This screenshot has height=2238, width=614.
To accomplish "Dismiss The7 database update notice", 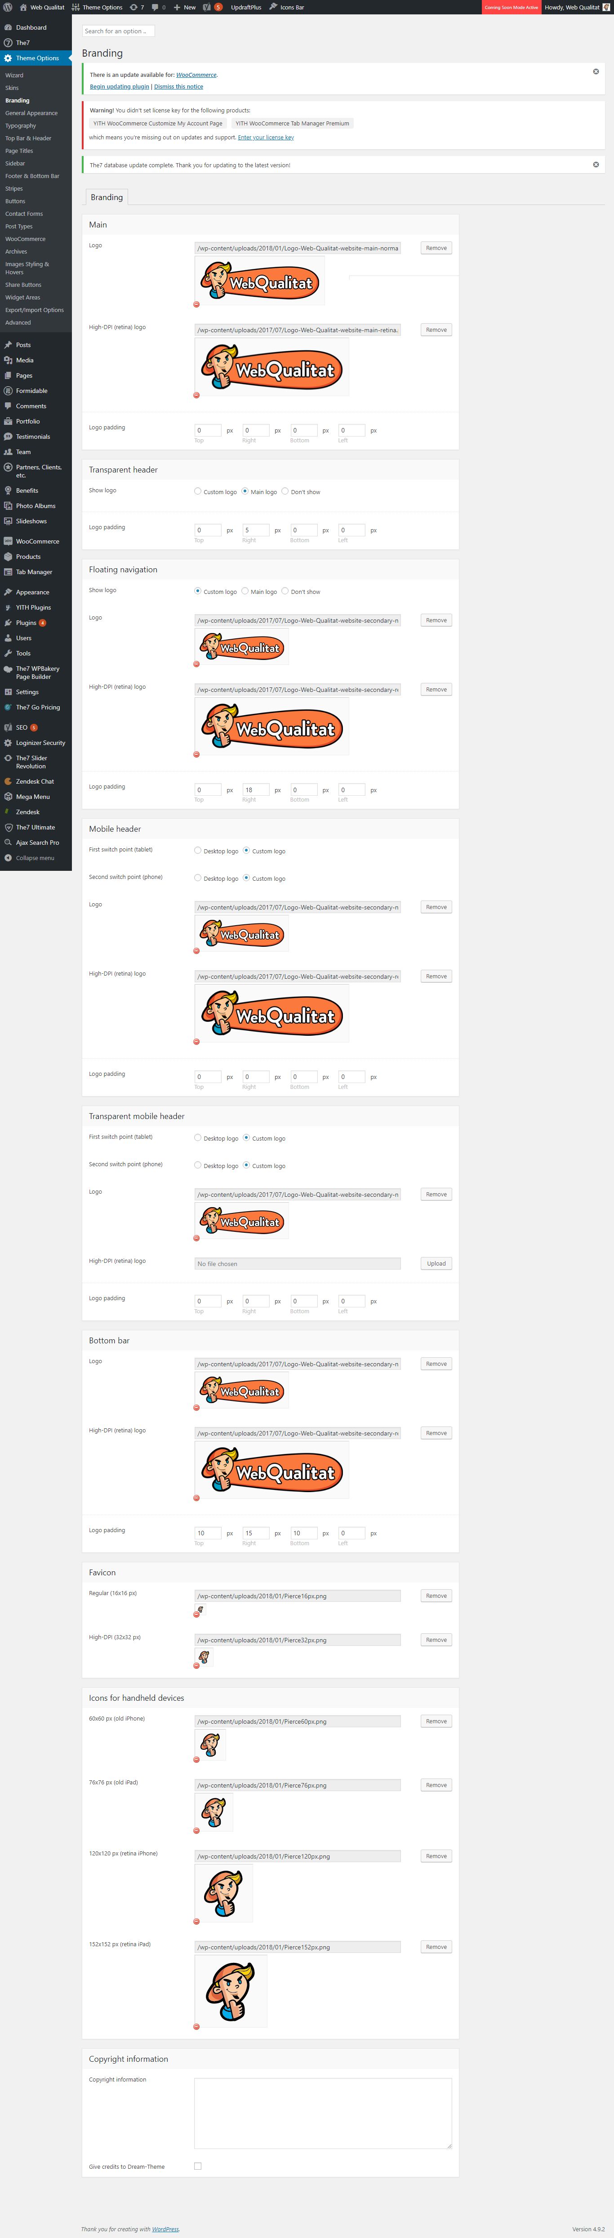I will 596,164.
